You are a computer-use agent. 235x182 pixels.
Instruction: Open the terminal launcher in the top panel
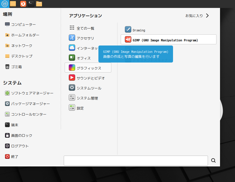pyautogui.click(x=31, y=4)
